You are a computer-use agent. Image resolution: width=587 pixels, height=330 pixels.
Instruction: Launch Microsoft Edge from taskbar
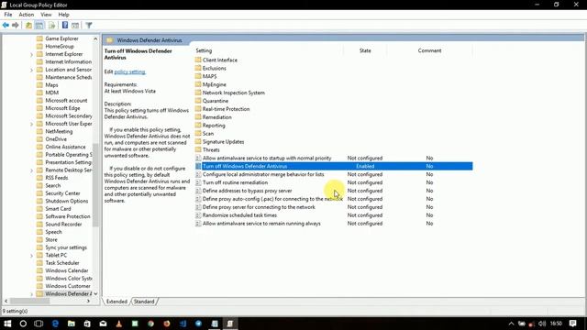(55, 324)
